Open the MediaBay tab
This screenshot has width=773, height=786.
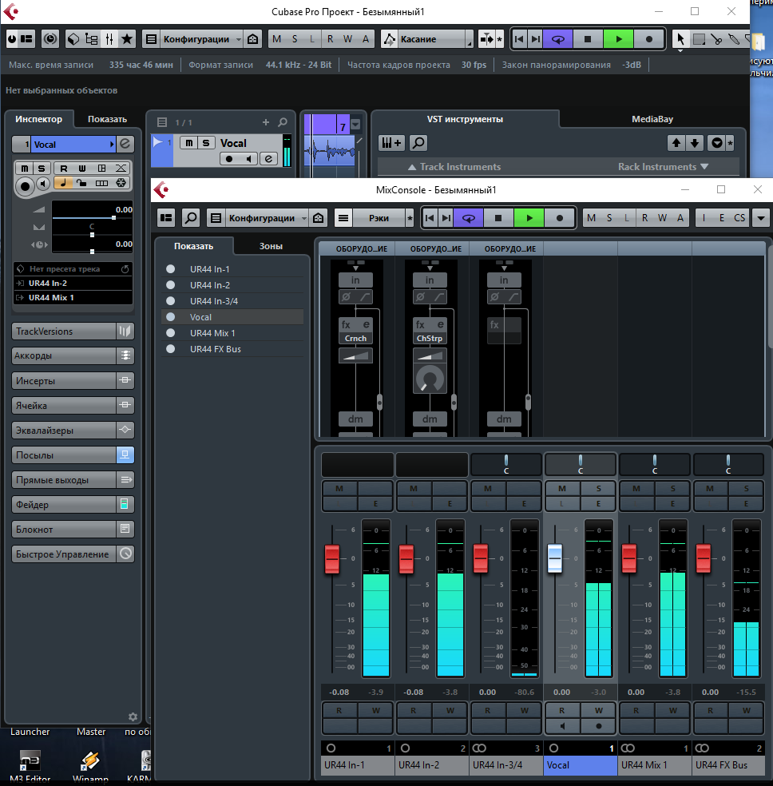click(x=652, y=119)
